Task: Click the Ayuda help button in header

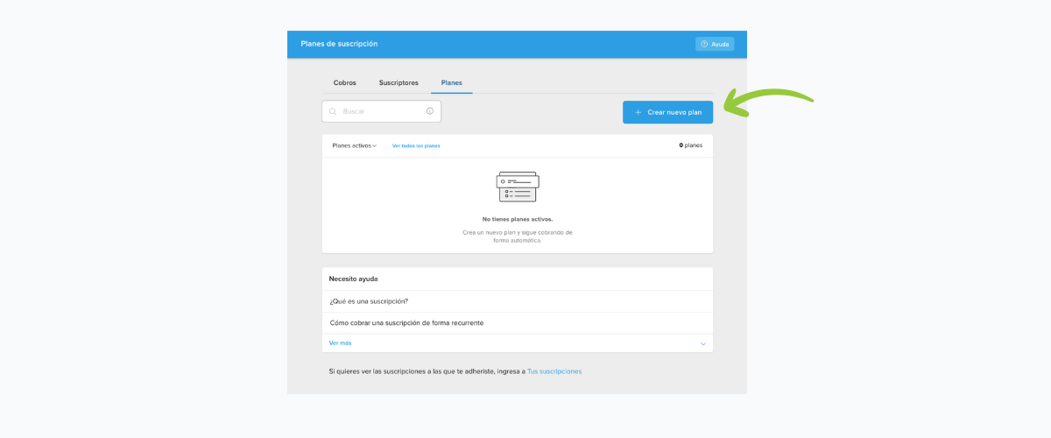Action: coord(715,44)
